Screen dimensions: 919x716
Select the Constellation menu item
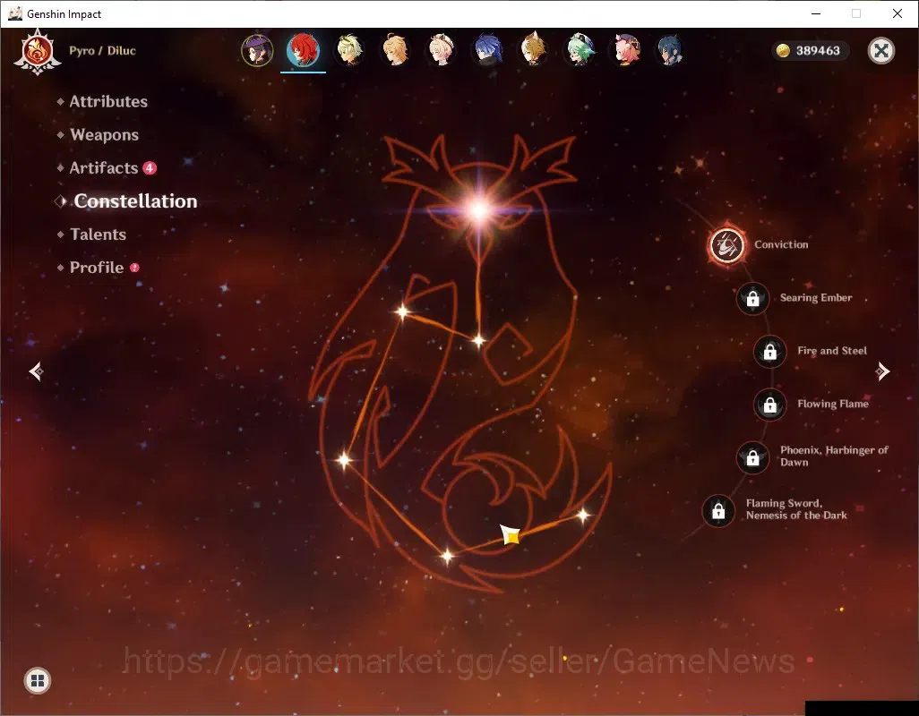tap(135, 200)
